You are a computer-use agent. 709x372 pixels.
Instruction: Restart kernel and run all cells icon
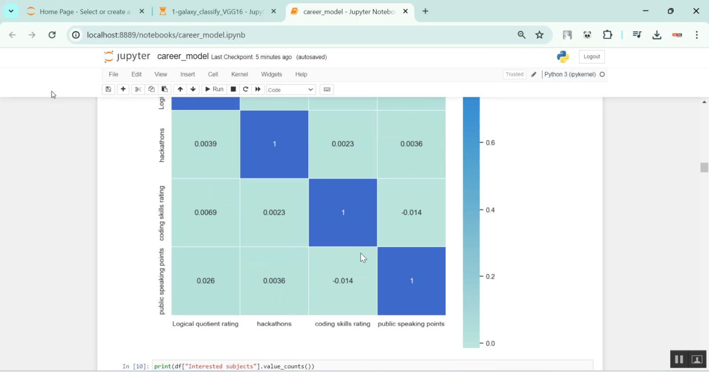[258, 89]
